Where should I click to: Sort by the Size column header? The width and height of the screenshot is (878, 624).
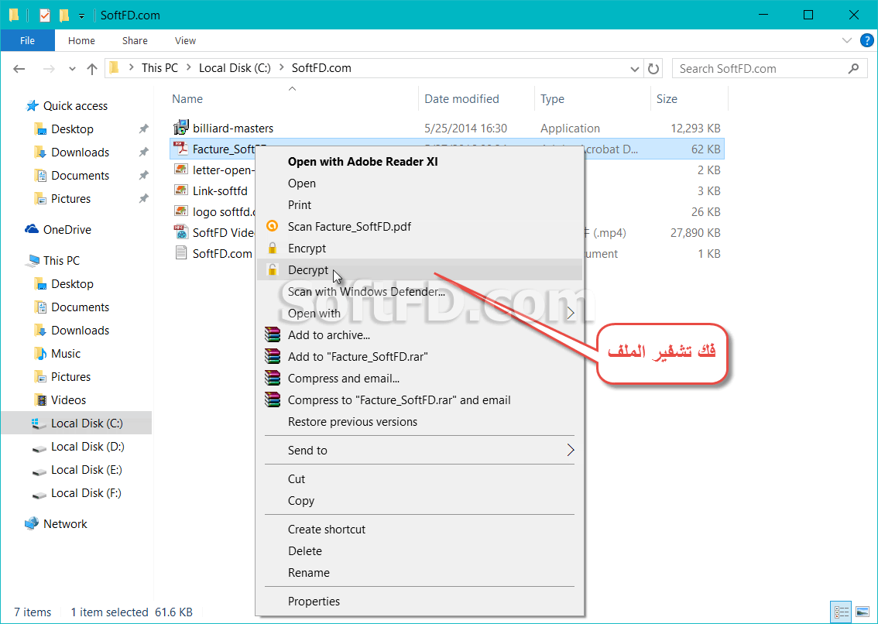[689, 98]
